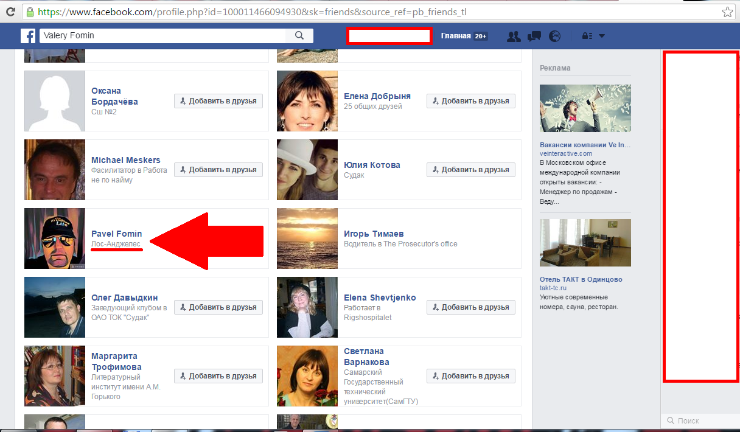Open the profile name link Elena Shevtjenko
The height and width of the screenshot is (432, 740).
[x=380, y=298]
